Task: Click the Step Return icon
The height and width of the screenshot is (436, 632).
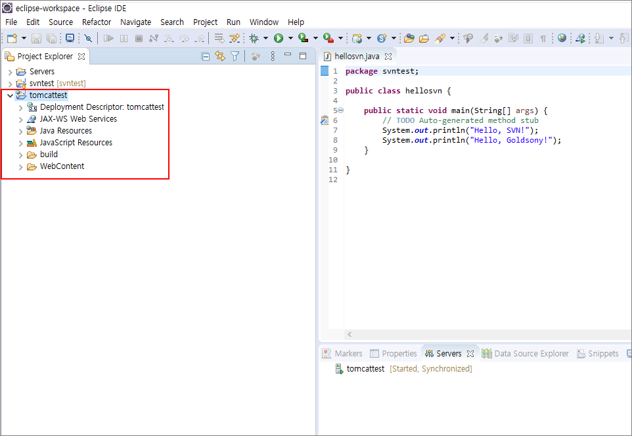Action: [200, 38]
